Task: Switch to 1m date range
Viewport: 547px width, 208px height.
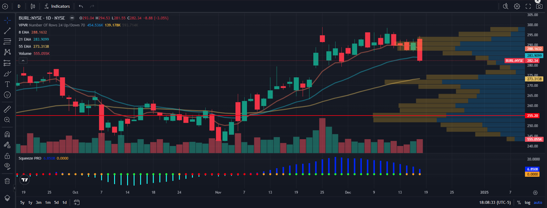Action: (x=48, y=203)
